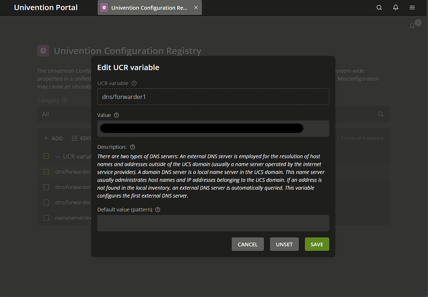
Task: Check the third dns/forwarder row checkbox
Action: pos(46,202)
